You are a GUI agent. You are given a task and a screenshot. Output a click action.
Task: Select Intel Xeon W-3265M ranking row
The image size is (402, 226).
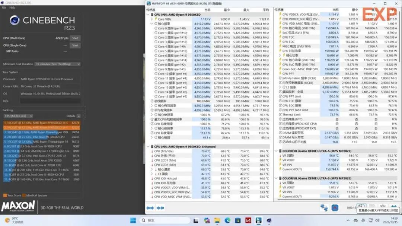tap(42, 137)
